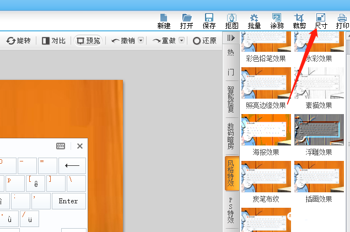Expand the 重做 redo dropdown arrow
The height and width of the screenshot is (232, 350).
coord(182,41)
